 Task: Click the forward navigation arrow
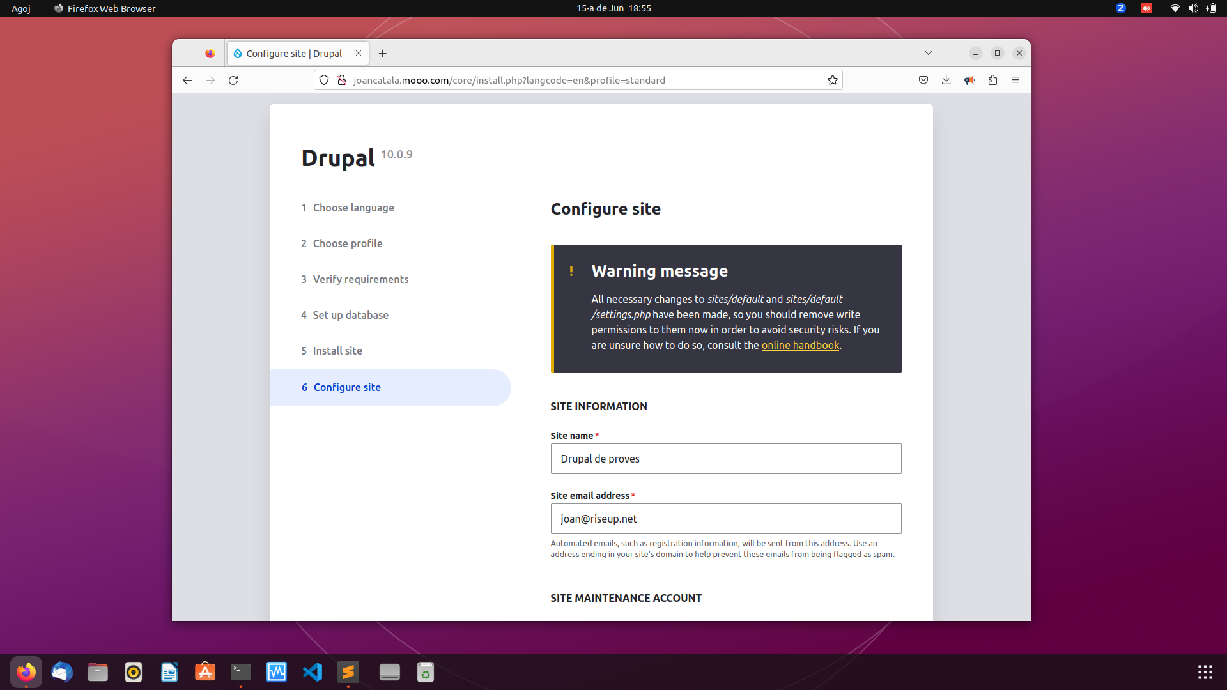click(210, 80)
